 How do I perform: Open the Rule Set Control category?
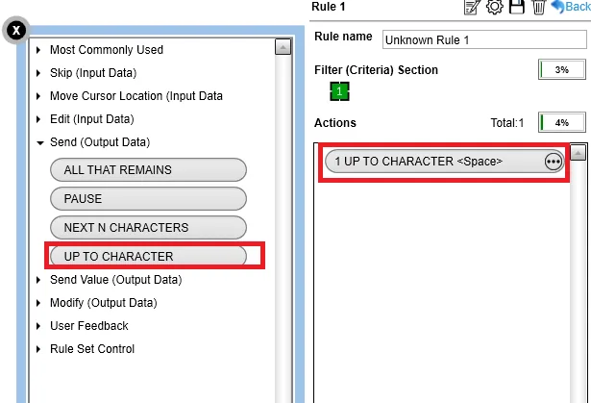[x=86, y=349]
